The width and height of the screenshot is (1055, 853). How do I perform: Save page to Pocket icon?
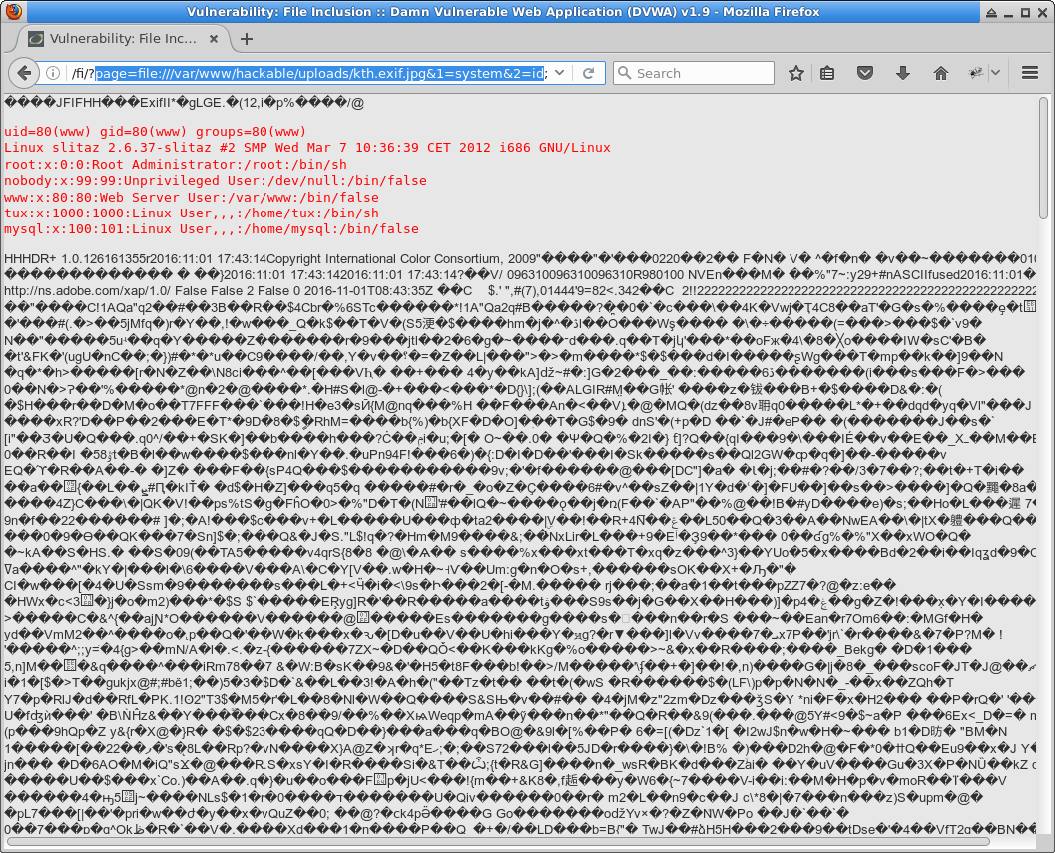point(865,73)
